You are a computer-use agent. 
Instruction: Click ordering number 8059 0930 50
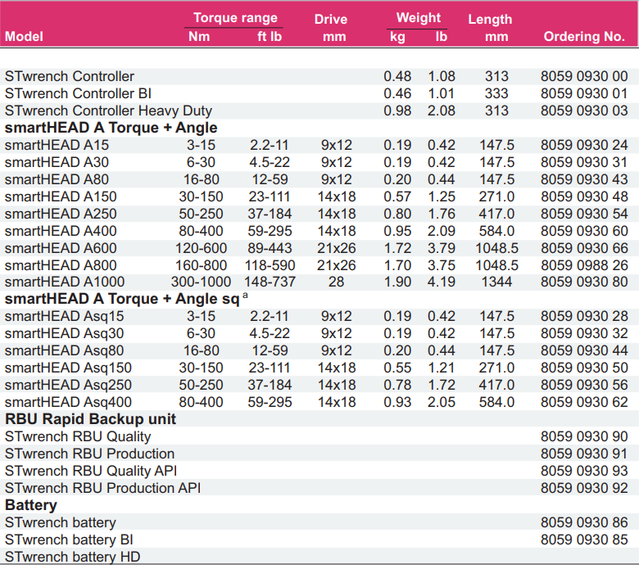pos(584,368)
